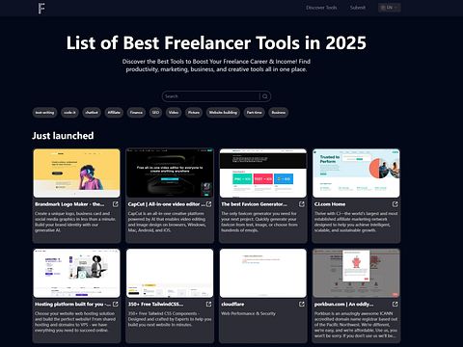
Task: Open porkbun.com card external link icon
Action: tap(395, 304)
